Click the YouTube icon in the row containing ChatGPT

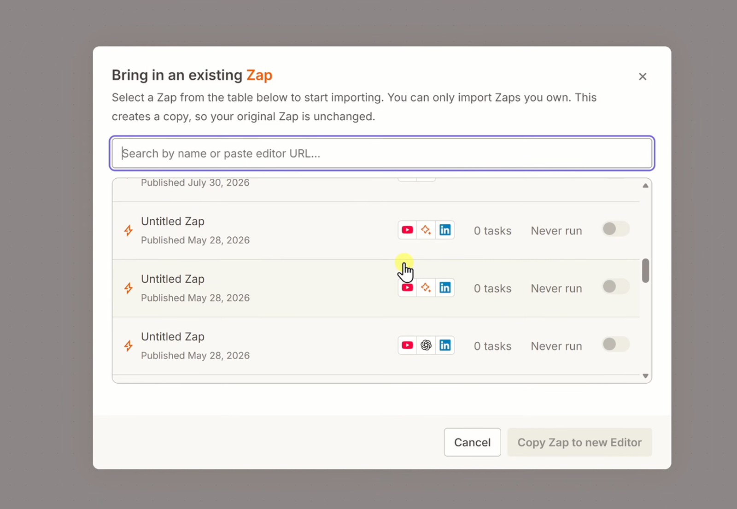(x=407, y=345)
